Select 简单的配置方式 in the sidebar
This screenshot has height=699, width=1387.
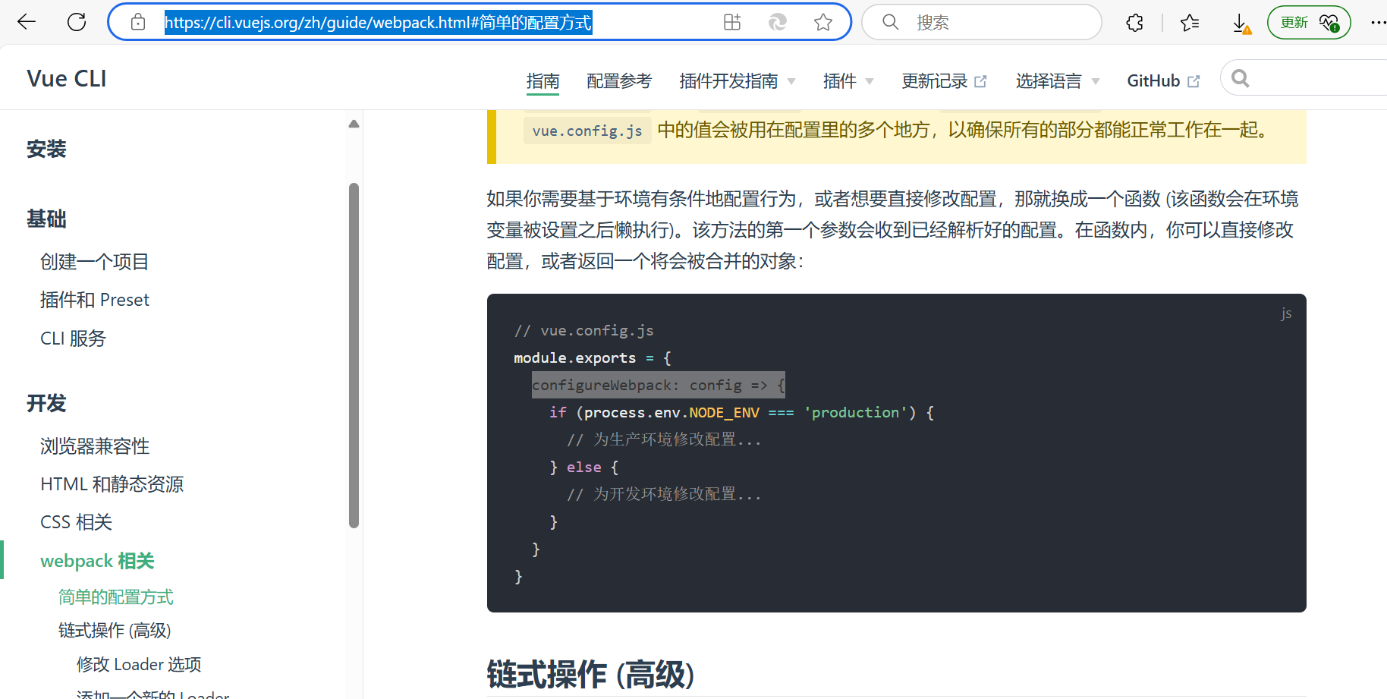click(116, 597)
